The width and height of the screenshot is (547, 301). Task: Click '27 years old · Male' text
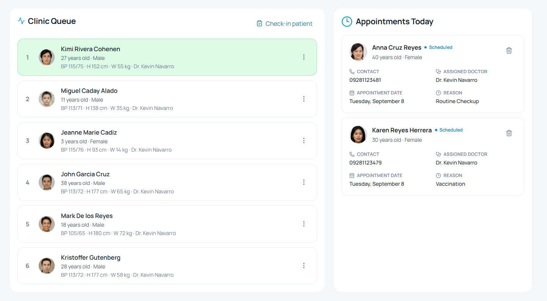[x=83, y=58]
